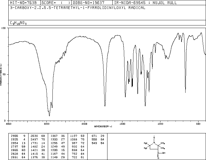Click the nitrogen N atom in structure
206x160 pixels.
click(x=154, y=143)
